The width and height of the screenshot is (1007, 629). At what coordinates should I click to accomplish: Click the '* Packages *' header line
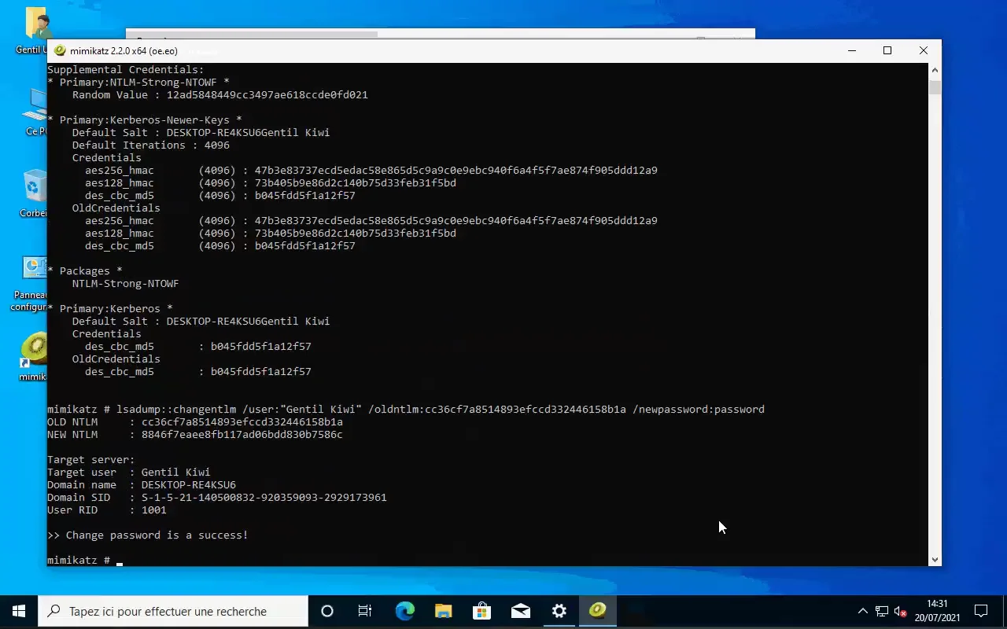point(85,271)
